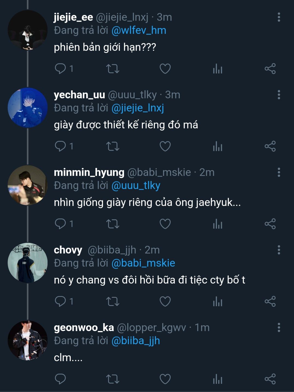Like the jiejie_ee tweet

tap(165, 69)
